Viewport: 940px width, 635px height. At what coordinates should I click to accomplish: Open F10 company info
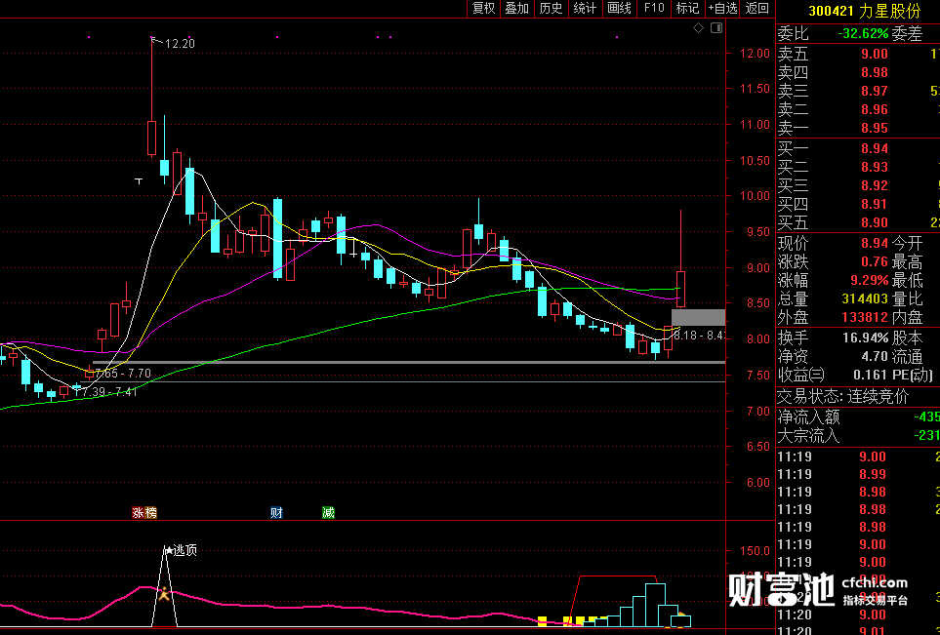point(654,8)
